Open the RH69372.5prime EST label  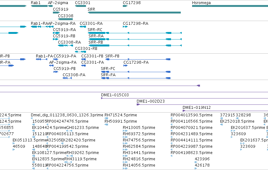pyautogui.click(x=139, y=134)
